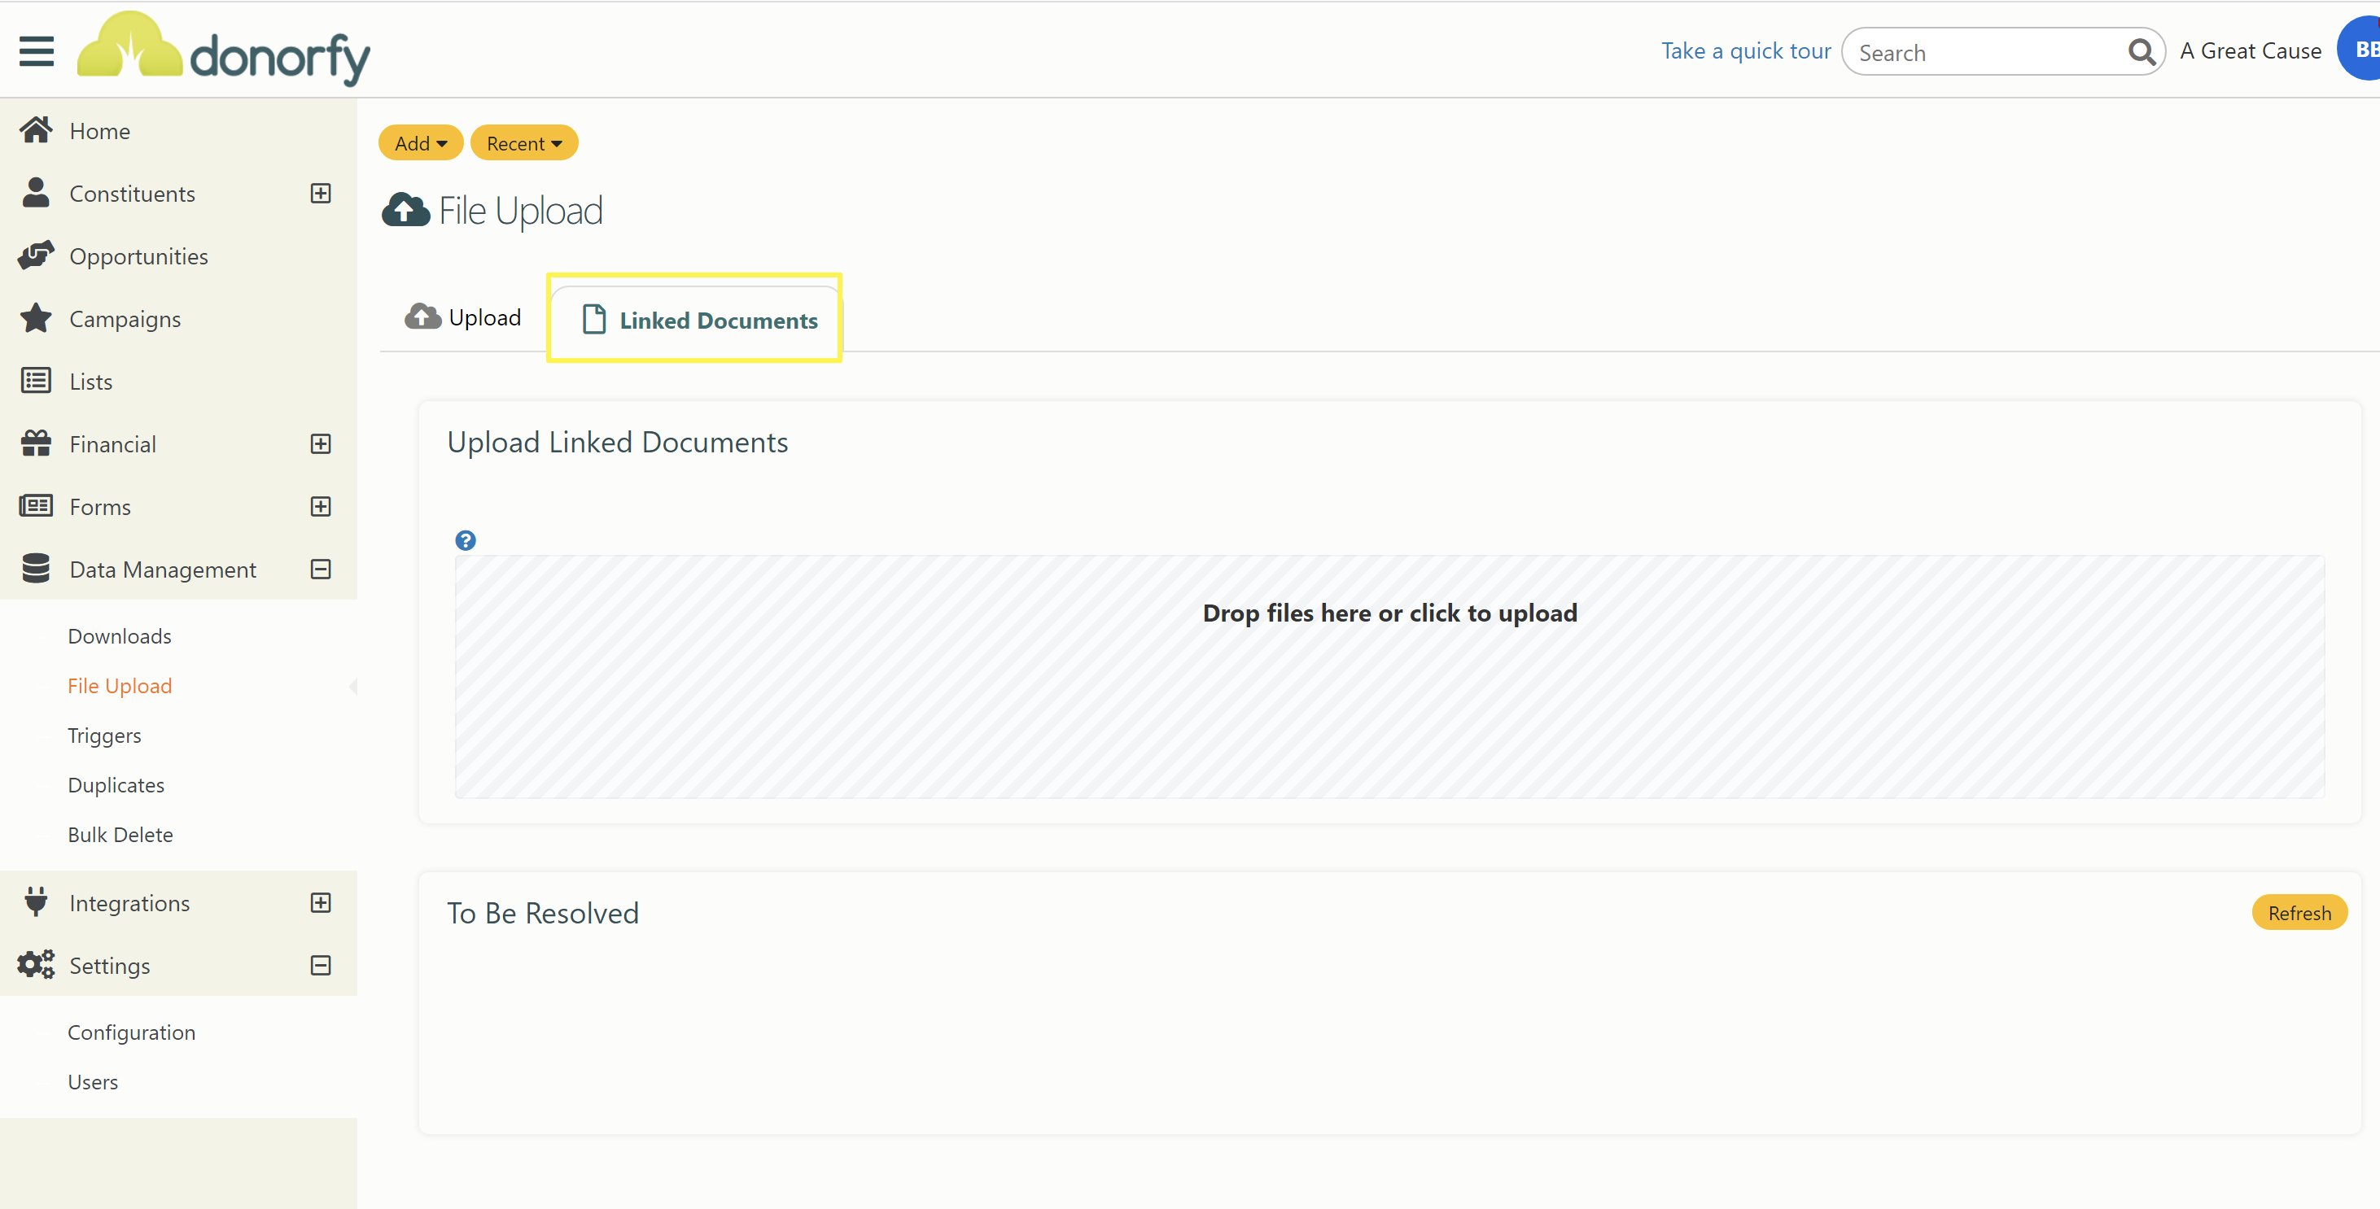
Task: Click the Opportunities handshake icon
Action: click(35, 255)
